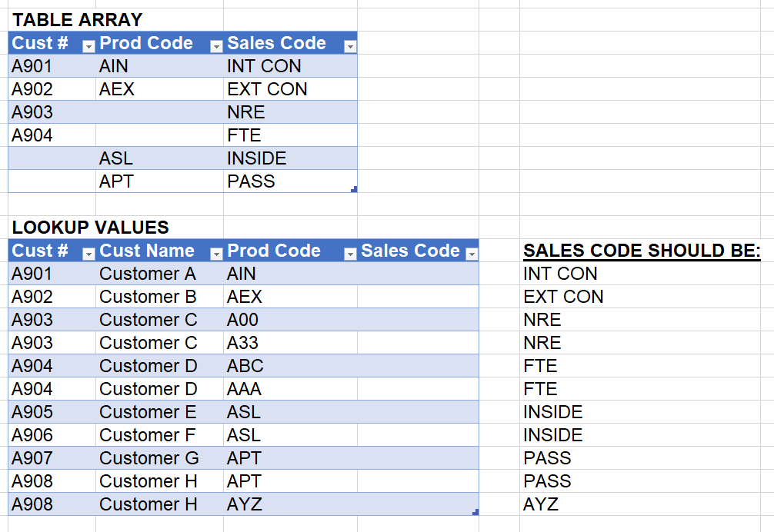
Task: Select INT CON in the TABLE ARRAY table
Action: [x=290, y=66]
